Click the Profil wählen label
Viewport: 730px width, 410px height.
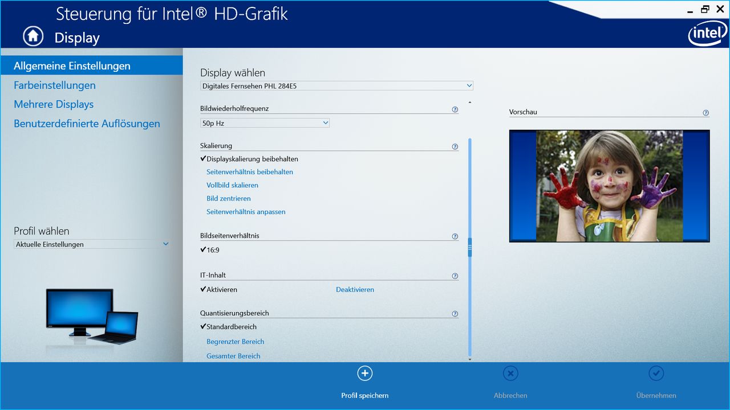42,231
